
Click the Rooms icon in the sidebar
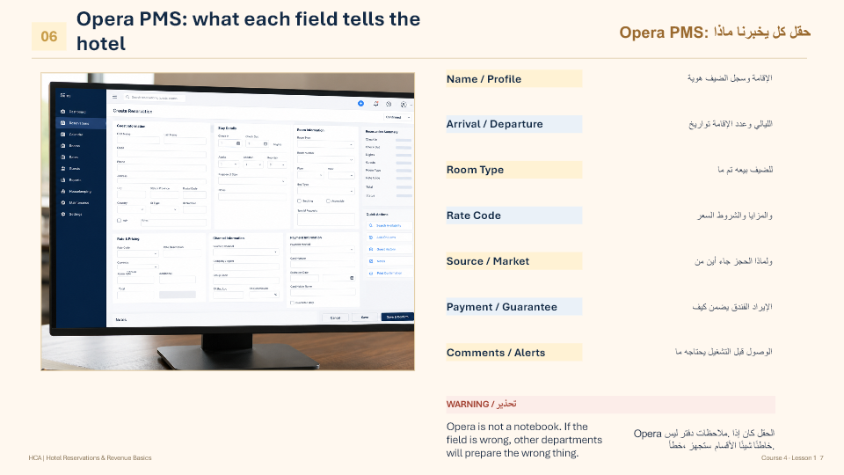[x=63, y=145]
